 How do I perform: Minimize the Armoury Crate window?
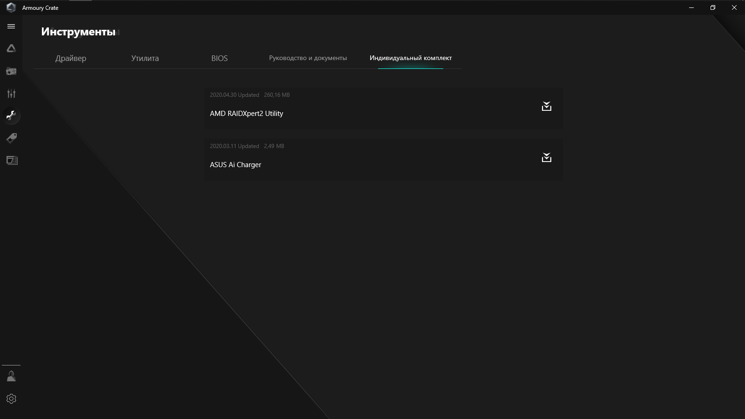click(691, 7)
